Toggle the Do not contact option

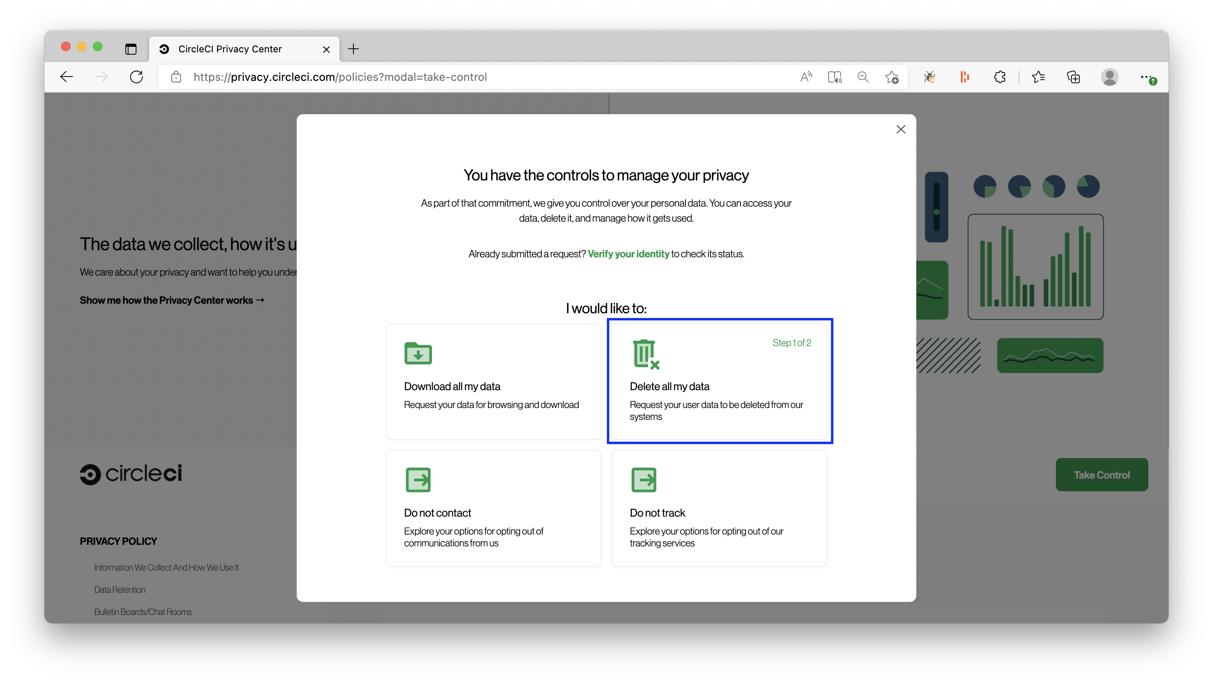click(493, 508)
